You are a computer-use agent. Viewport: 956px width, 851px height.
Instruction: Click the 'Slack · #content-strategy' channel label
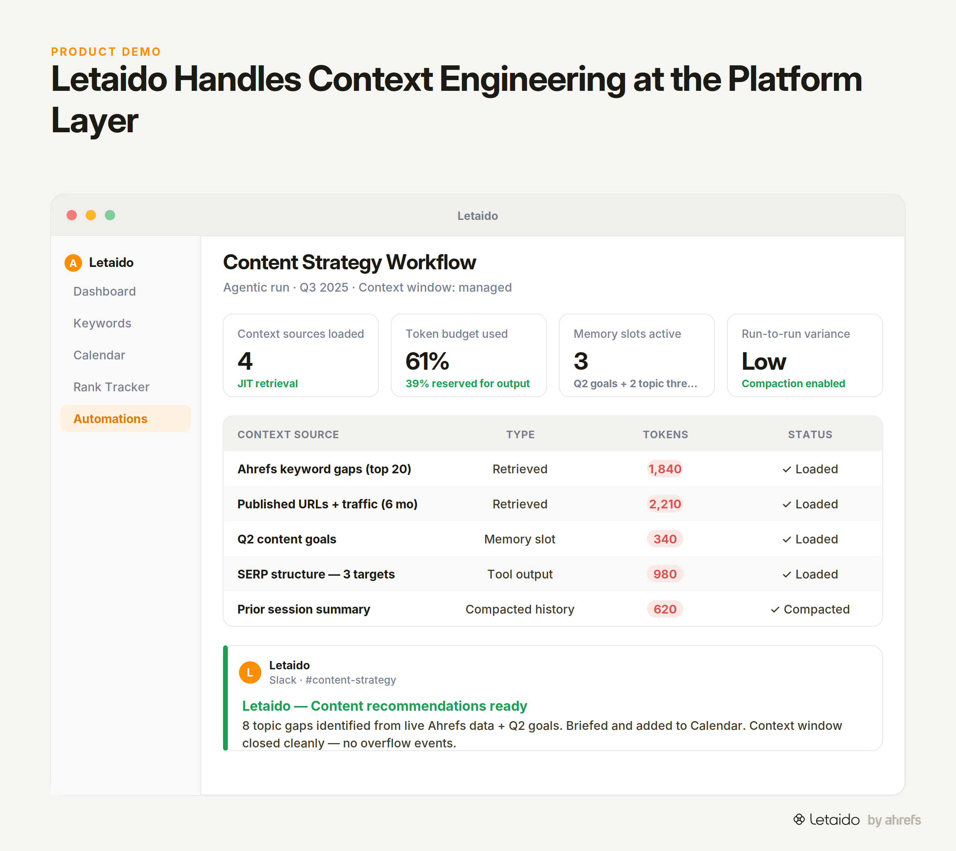(x=333, y=680)
